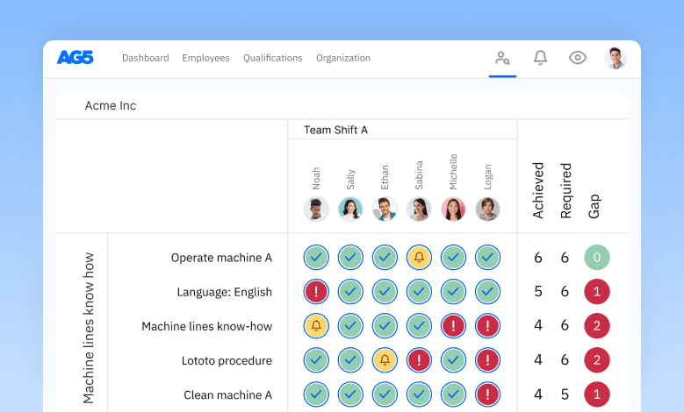Go to Qualifications in navigation
This screenshot has height=412, width=684.
pos(273,58)
